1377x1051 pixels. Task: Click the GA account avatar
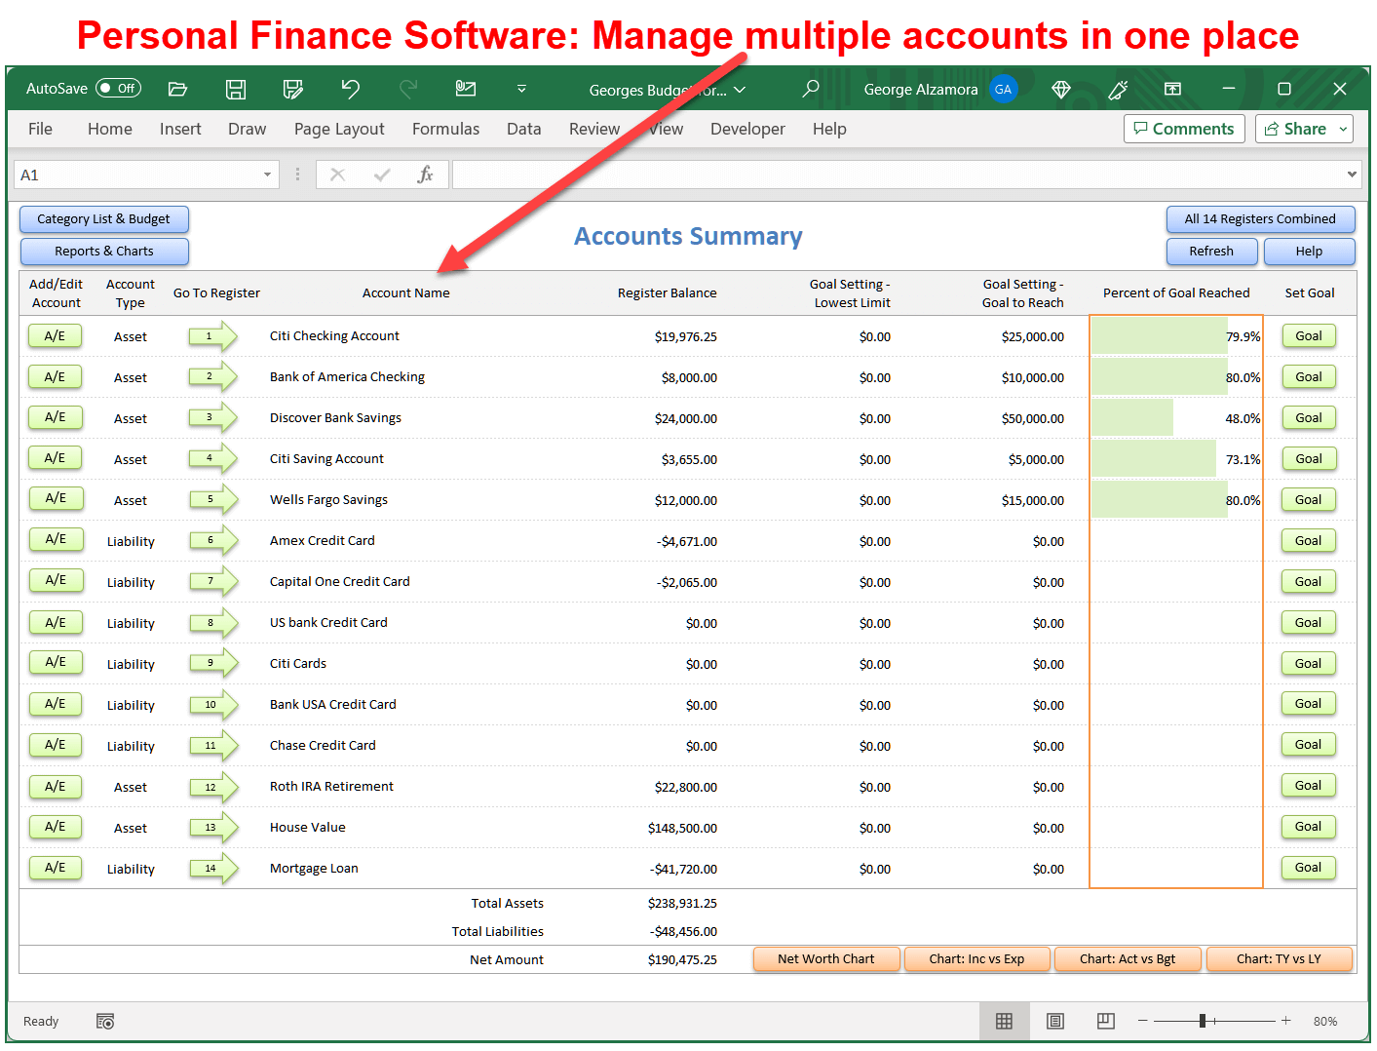(1004, 89)
